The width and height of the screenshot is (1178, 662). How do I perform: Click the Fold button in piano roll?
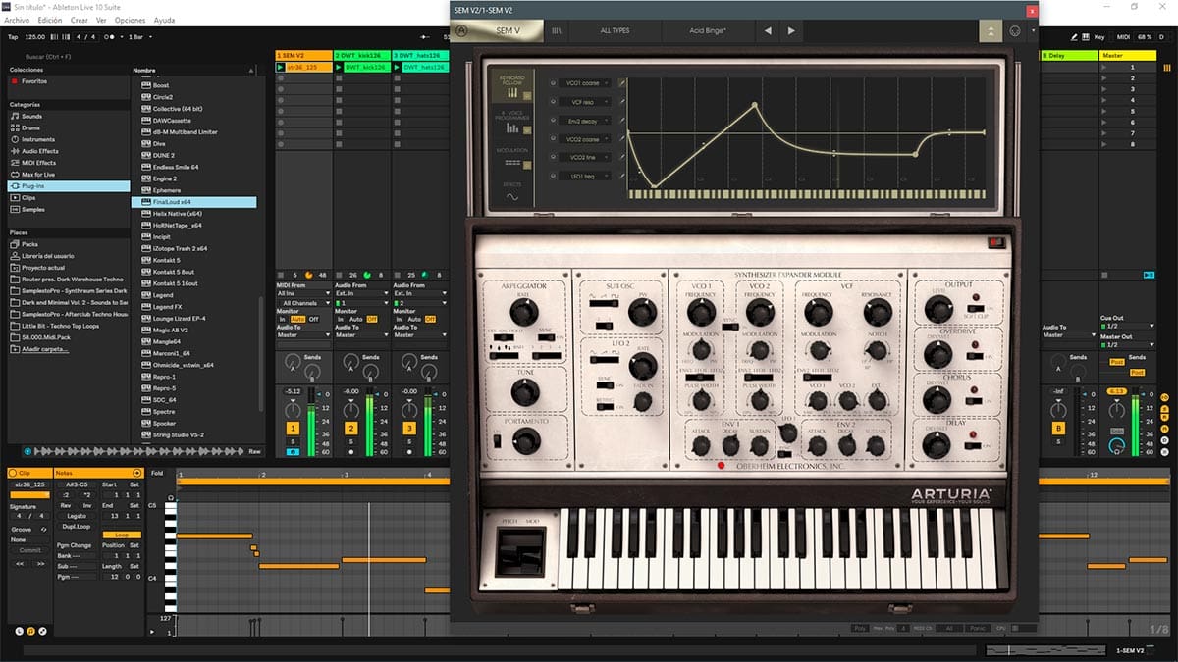click(x=157, y=473)
